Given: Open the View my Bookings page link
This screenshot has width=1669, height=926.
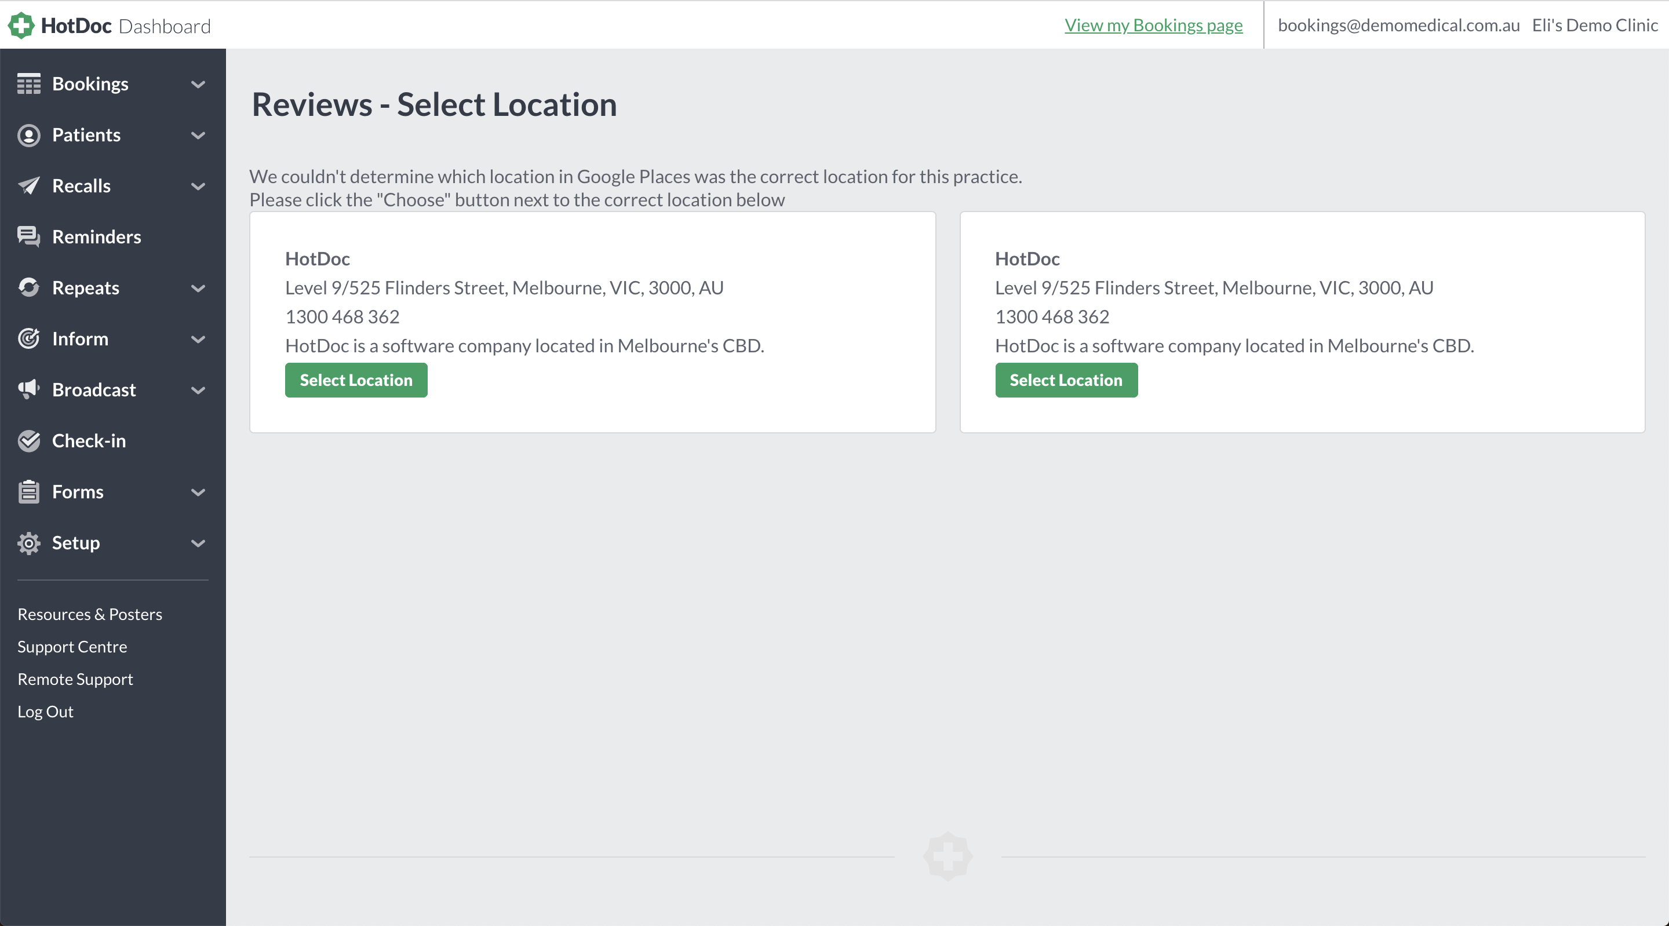Looking at the screenshot, I should 1153,25.
